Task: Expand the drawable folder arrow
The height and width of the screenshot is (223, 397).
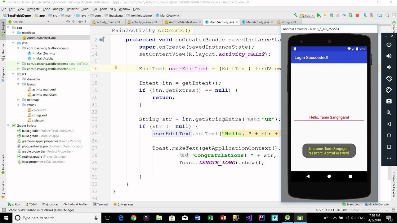Action: [x=19, y=79]
